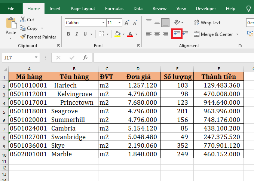Click the Insert Function fx icon

(x=85, y=58)
